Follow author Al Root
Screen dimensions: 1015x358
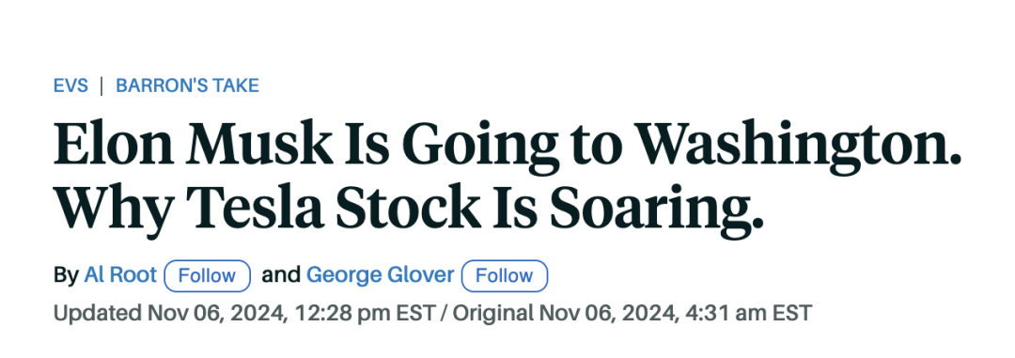point(207,276)
